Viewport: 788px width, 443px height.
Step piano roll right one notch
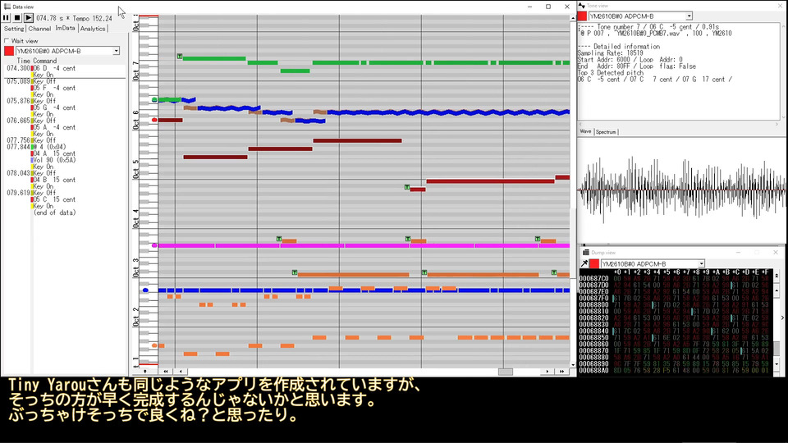(547, 371)
